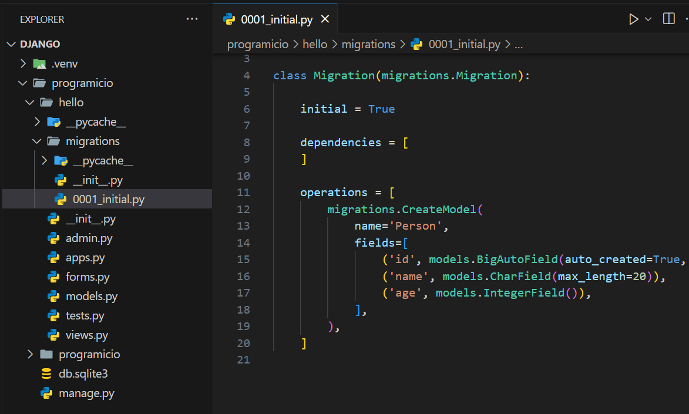
Task: Click 0001_initial.py in the breadcrumb
Action: pos(464,45)
